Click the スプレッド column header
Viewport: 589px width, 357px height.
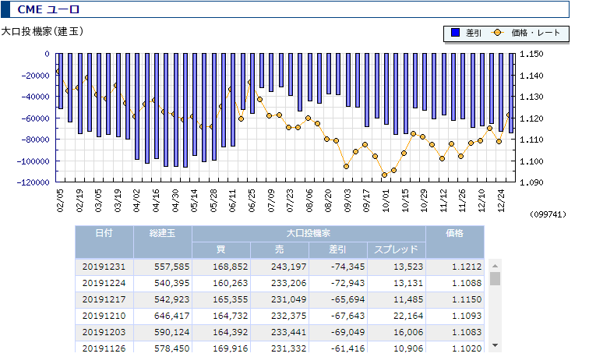click(x=397, y=249)
